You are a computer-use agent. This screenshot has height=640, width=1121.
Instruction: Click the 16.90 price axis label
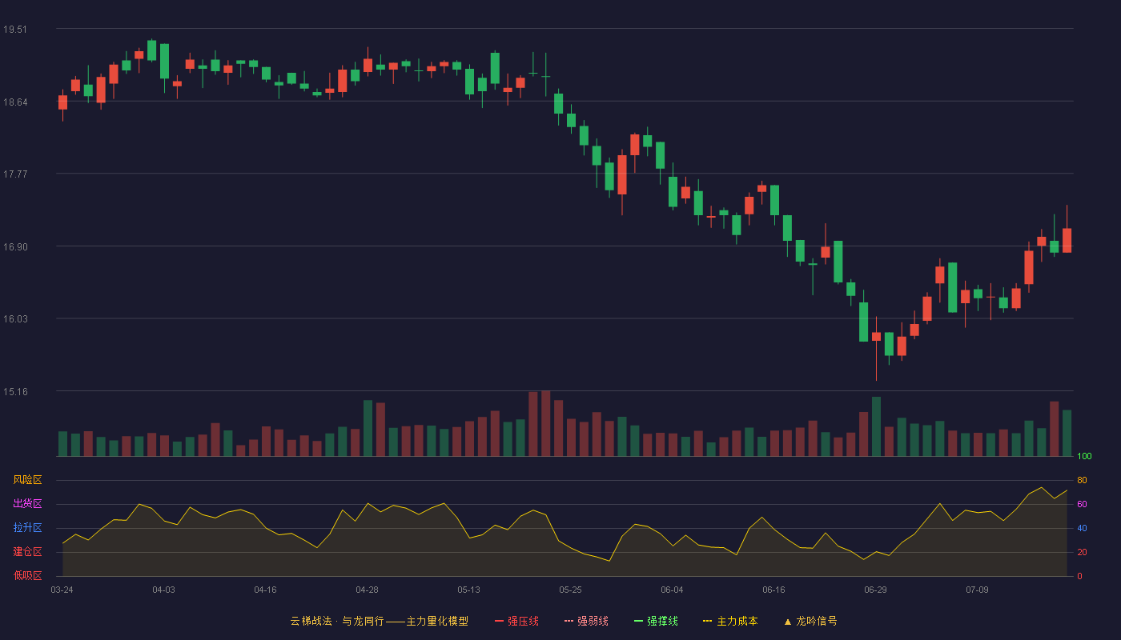[15, 246]
